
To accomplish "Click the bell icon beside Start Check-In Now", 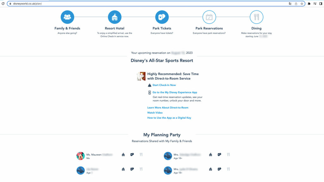I will [x=149, y=85].
